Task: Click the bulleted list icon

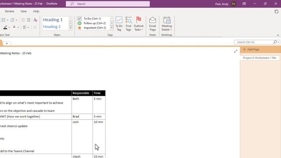Action: 3,20
